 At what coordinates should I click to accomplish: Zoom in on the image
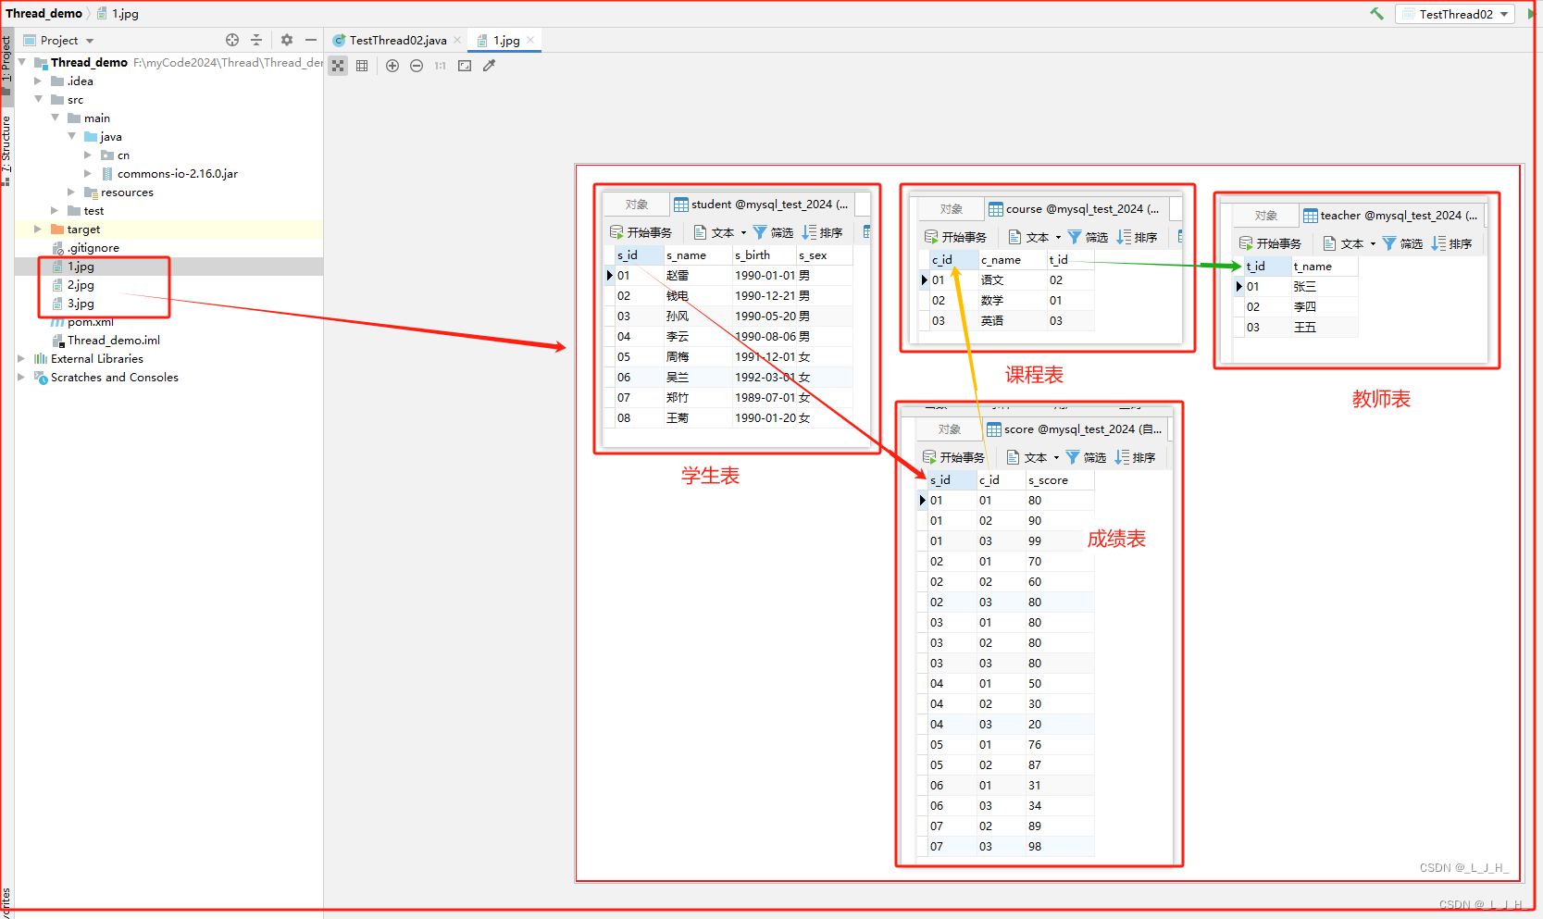point(392,66)
